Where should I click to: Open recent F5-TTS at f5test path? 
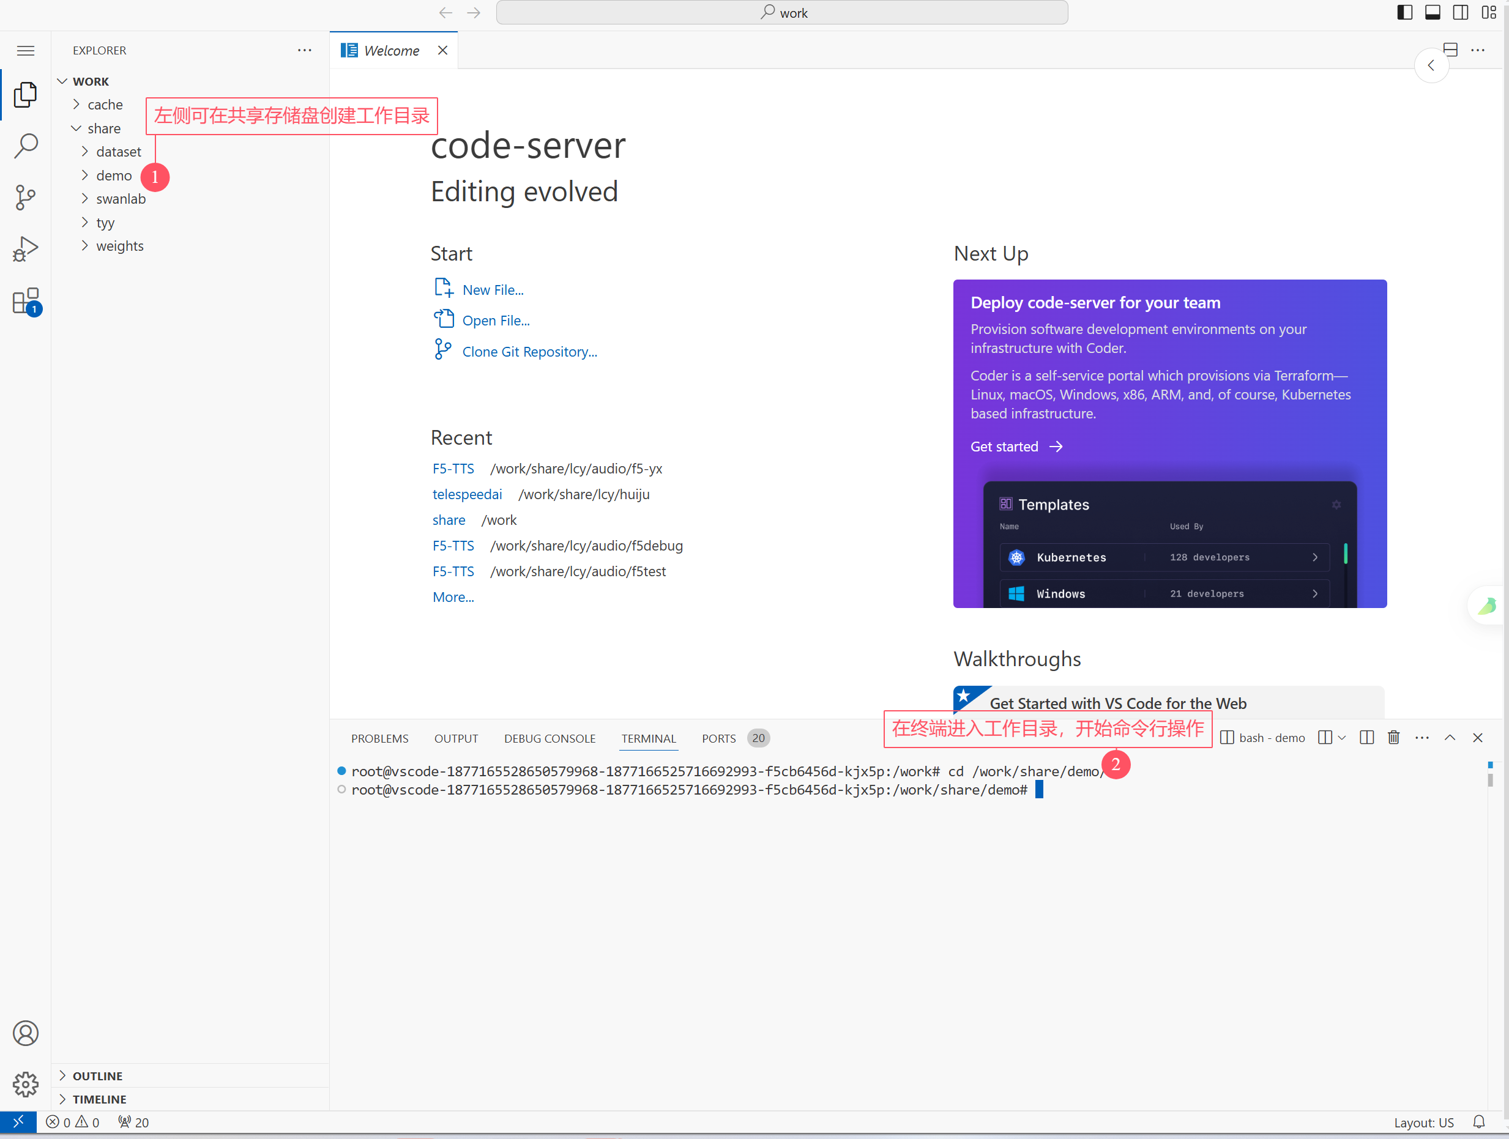click(x=453, y=571)
